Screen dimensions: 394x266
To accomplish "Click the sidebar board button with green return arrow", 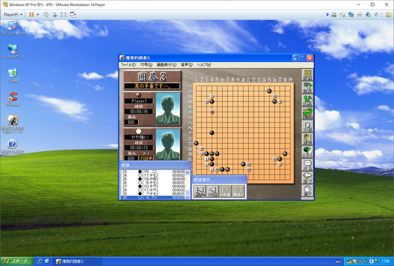I will point(307,113).
